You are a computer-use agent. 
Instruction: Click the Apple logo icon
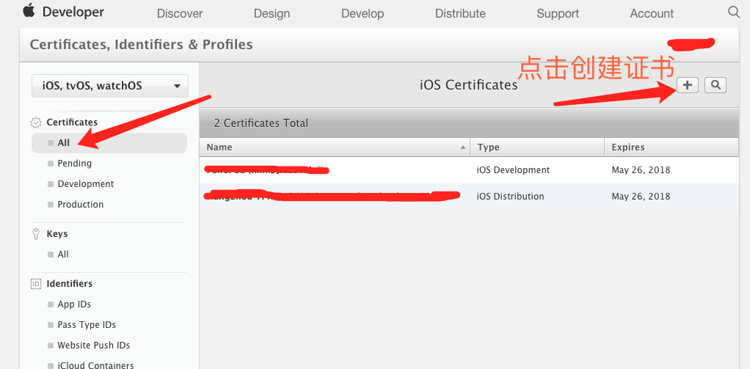click(29, 10)
